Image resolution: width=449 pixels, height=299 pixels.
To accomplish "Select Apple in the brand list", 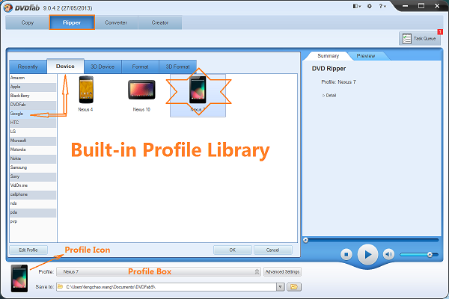I will 33,87.
